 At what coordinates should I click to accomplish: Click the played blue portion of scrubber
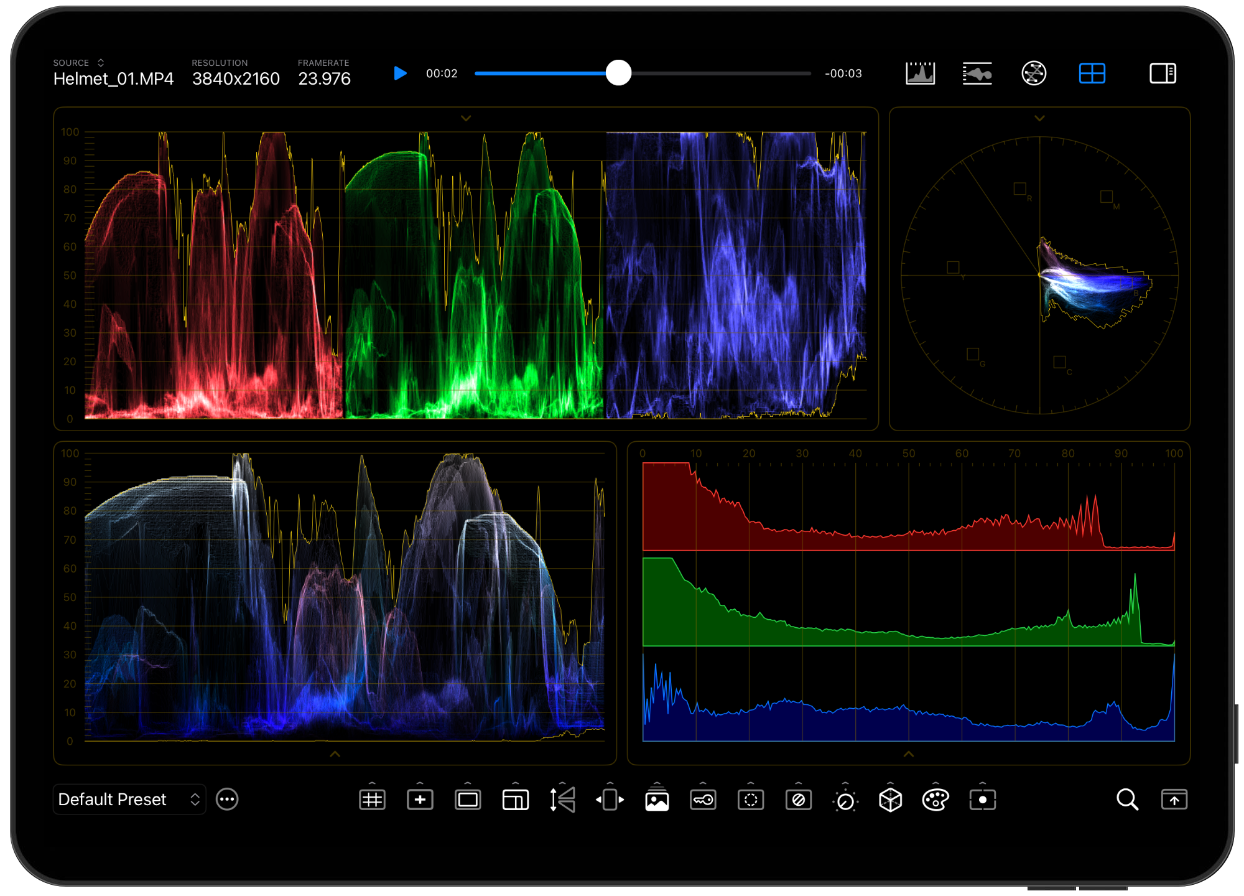pyautogui.click(x=540, y=73)
